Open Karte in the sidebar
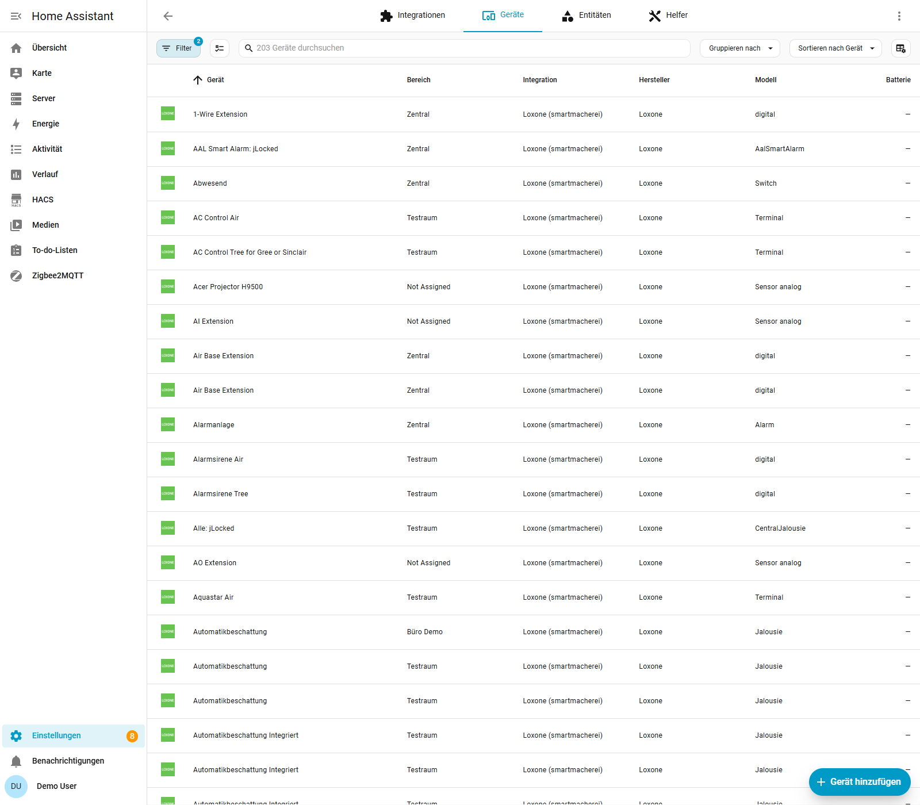This screenshot has height=805, width=920. tap(74, 73)
